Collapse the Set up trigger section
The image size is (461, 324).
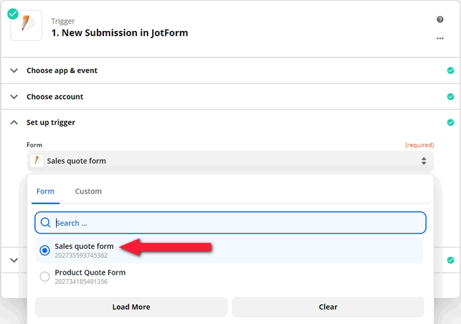[x=14, y=122]
